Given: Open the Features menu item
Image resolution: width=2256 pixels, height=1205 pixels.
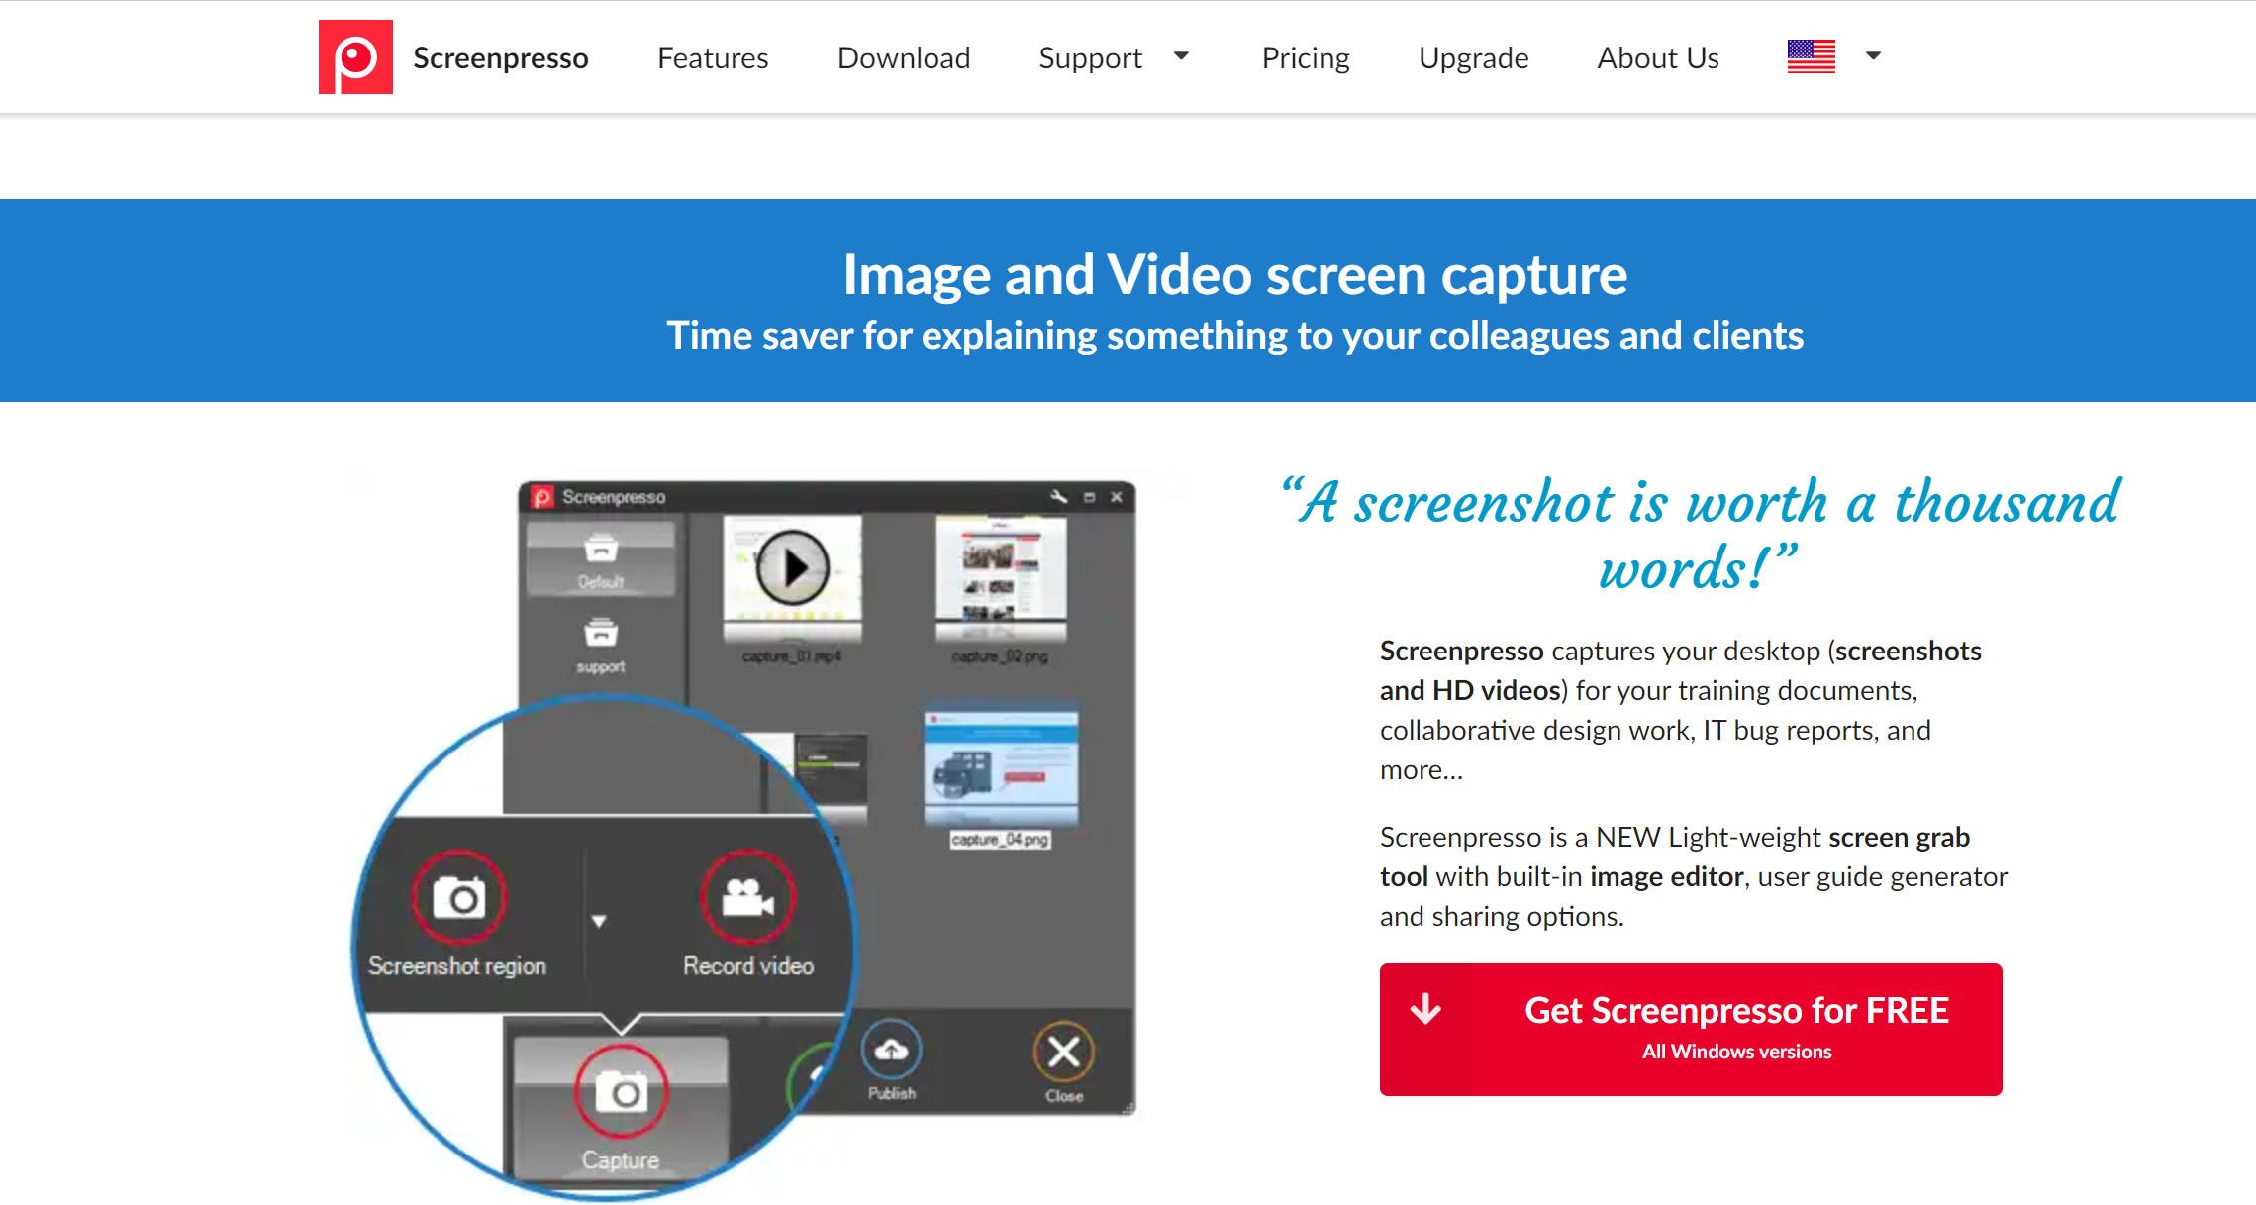Looking at the screenshot, I should [x=713, y=58].
